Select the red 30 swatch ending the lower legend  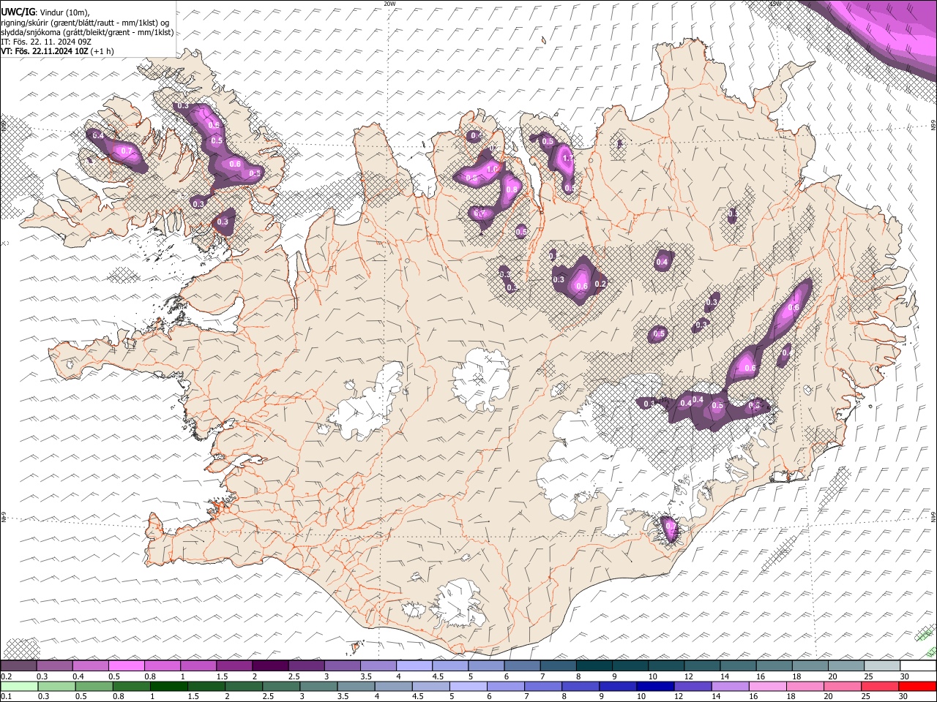click(x=917, y=686)
